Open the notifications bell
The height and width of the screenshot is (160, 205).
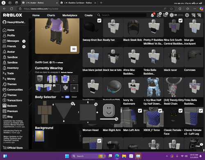(x=153, y=15)
